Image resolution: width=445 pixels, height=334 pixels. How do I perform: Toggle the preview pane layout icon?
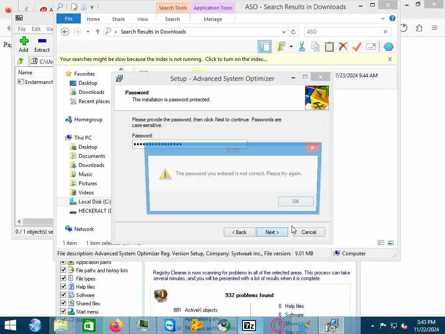(265, 47)
